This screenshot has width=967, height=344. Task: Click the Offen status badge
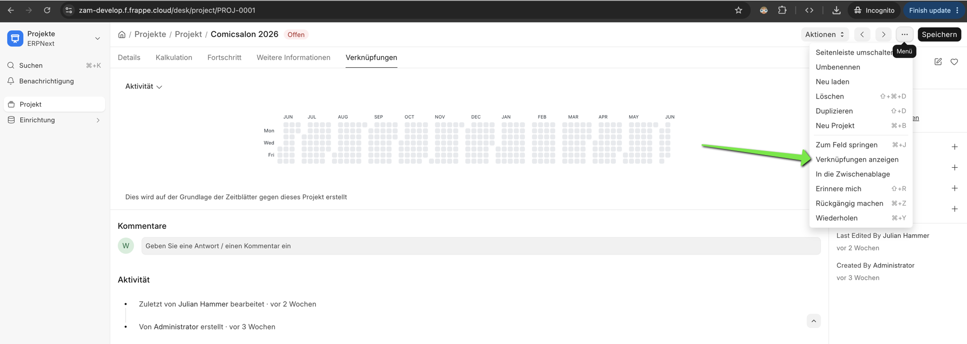coord(296,35)
